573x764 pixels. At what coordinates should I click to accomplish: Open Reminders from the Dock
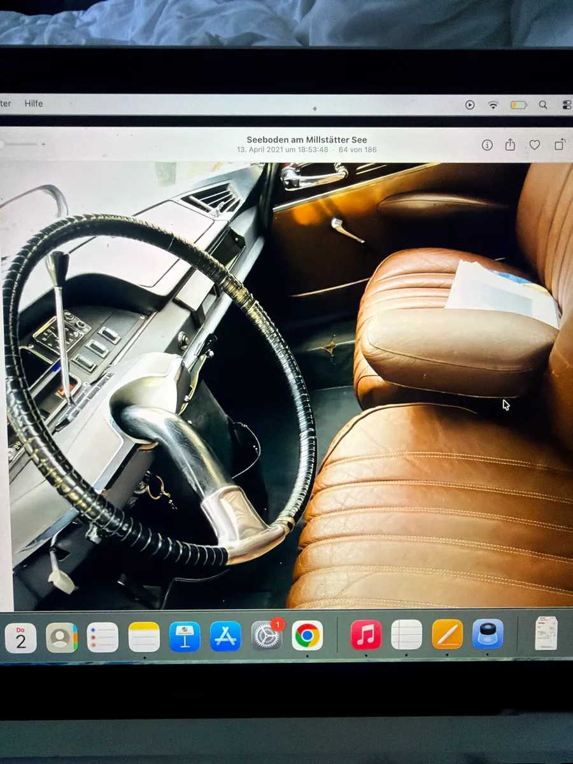coord(103,637)
